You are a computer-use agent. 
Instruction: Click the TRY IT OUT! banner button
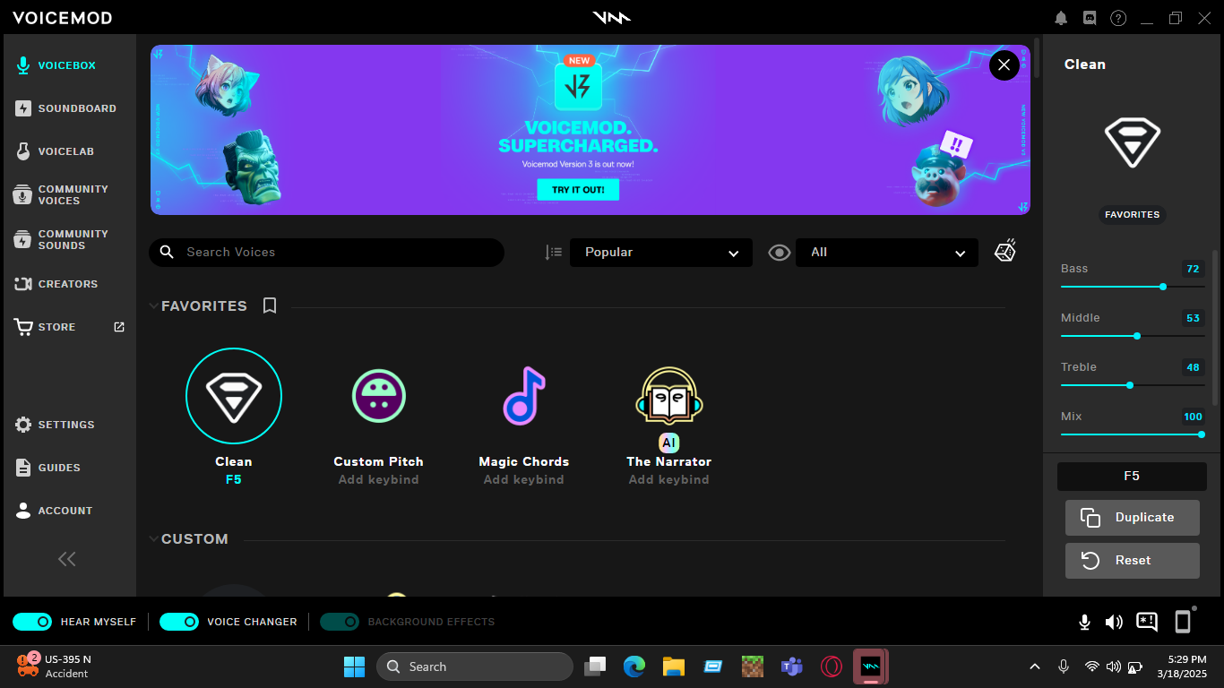[578, 190]
